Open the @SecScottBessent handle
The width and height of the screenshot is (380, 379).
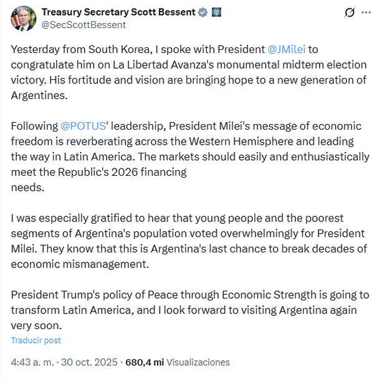[x=83, y=25]
